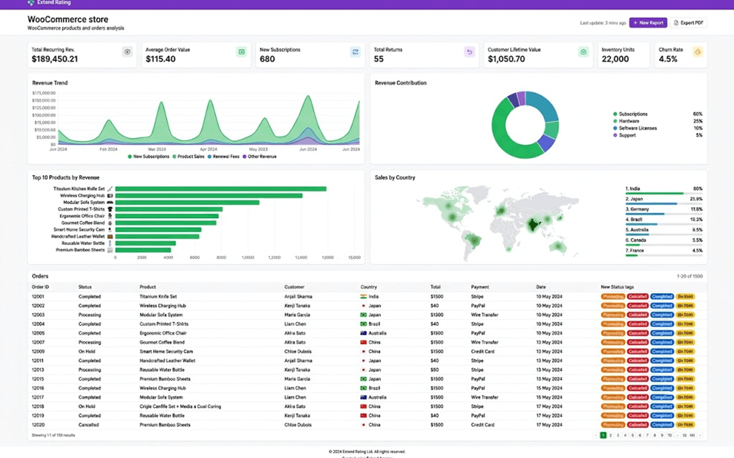The height and width of the screenshot is (458, 734).
Task: Click the Export PDF button
Action: (x=689, y=22)
